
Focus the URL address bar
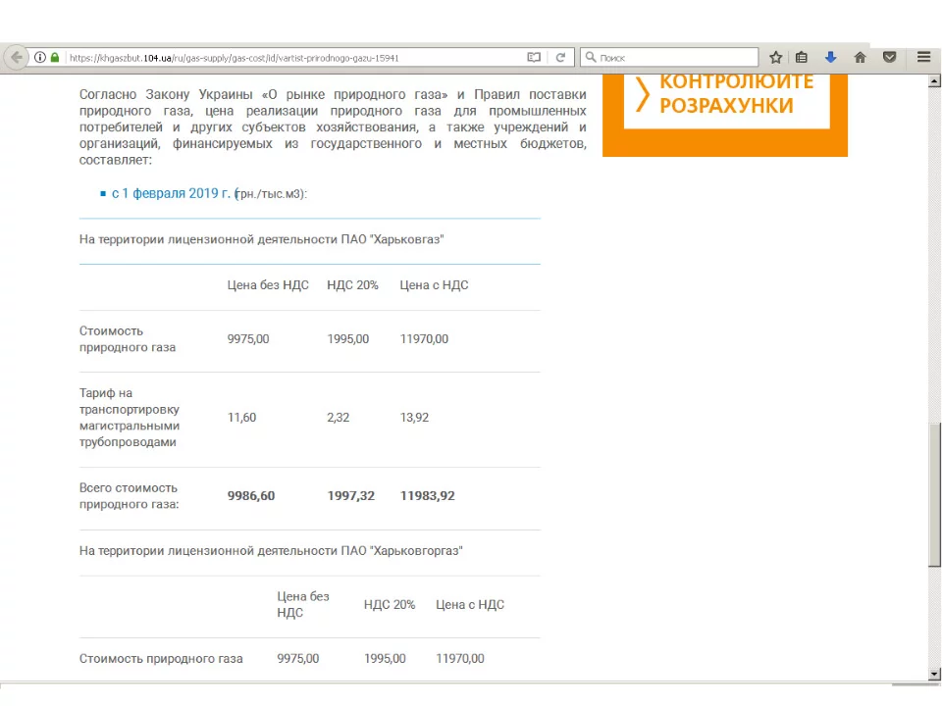(294, 58)
